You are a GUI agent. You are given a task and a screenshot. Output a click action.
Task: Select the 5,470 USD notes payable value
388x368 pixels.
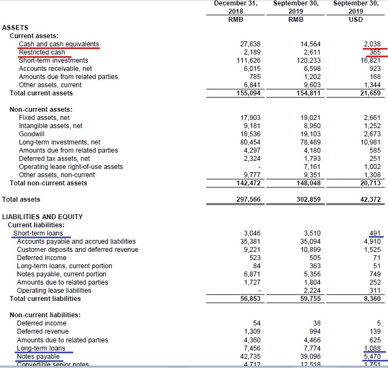(372, 357)
